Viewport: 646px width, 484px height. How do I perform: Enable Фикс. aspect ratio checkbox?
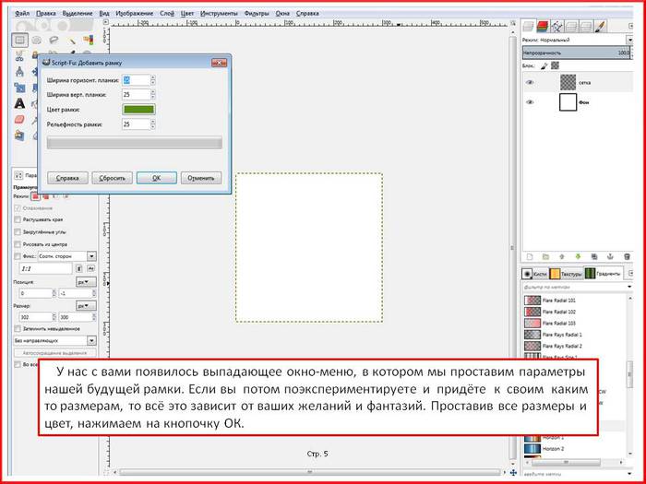point(18,256)
